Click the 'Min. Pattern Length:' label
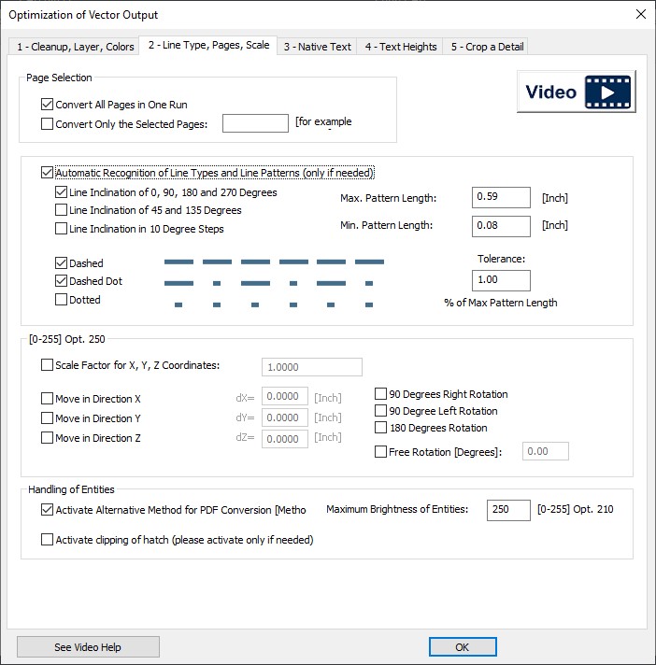The height and width of the screenshot is (665, 656). tap(386, 225)
